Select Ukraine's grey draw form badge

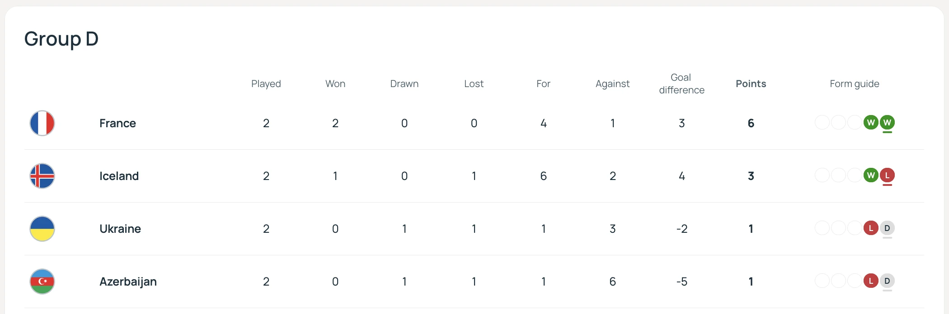[887, 228]
